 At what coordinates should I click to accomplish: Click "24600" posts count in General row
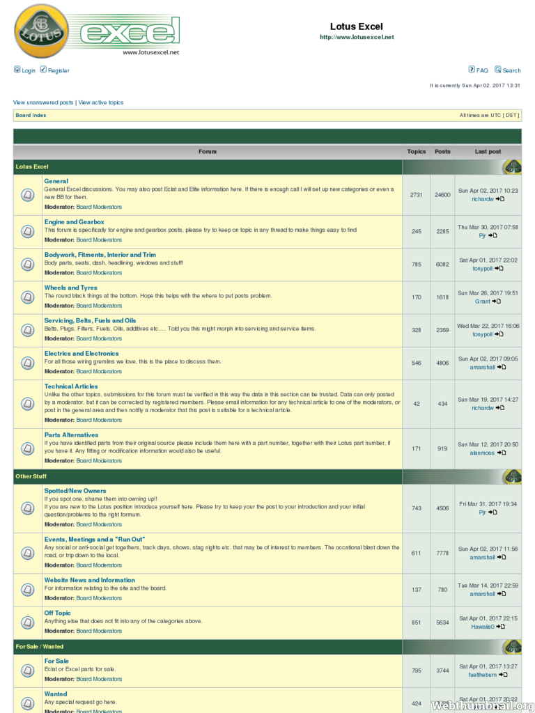point(442,195)
